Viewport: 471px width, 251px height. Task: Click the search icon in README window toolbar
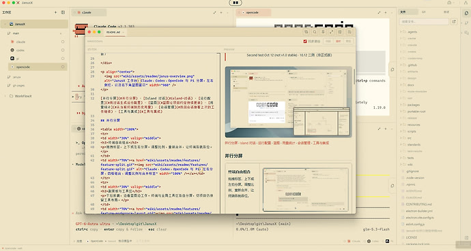315,32
